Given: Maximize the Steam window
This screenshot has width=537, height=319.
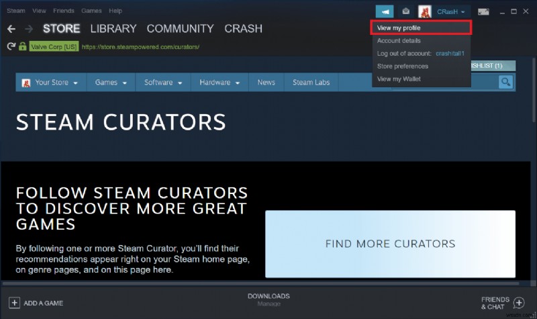Looking at the screenshot, I should (514, 11).
